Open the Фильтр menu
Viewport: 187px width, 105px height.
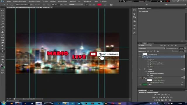point(72,1)
